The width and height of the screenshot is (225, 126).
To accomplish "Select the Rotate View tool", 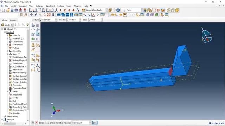I will coord(36,15).
